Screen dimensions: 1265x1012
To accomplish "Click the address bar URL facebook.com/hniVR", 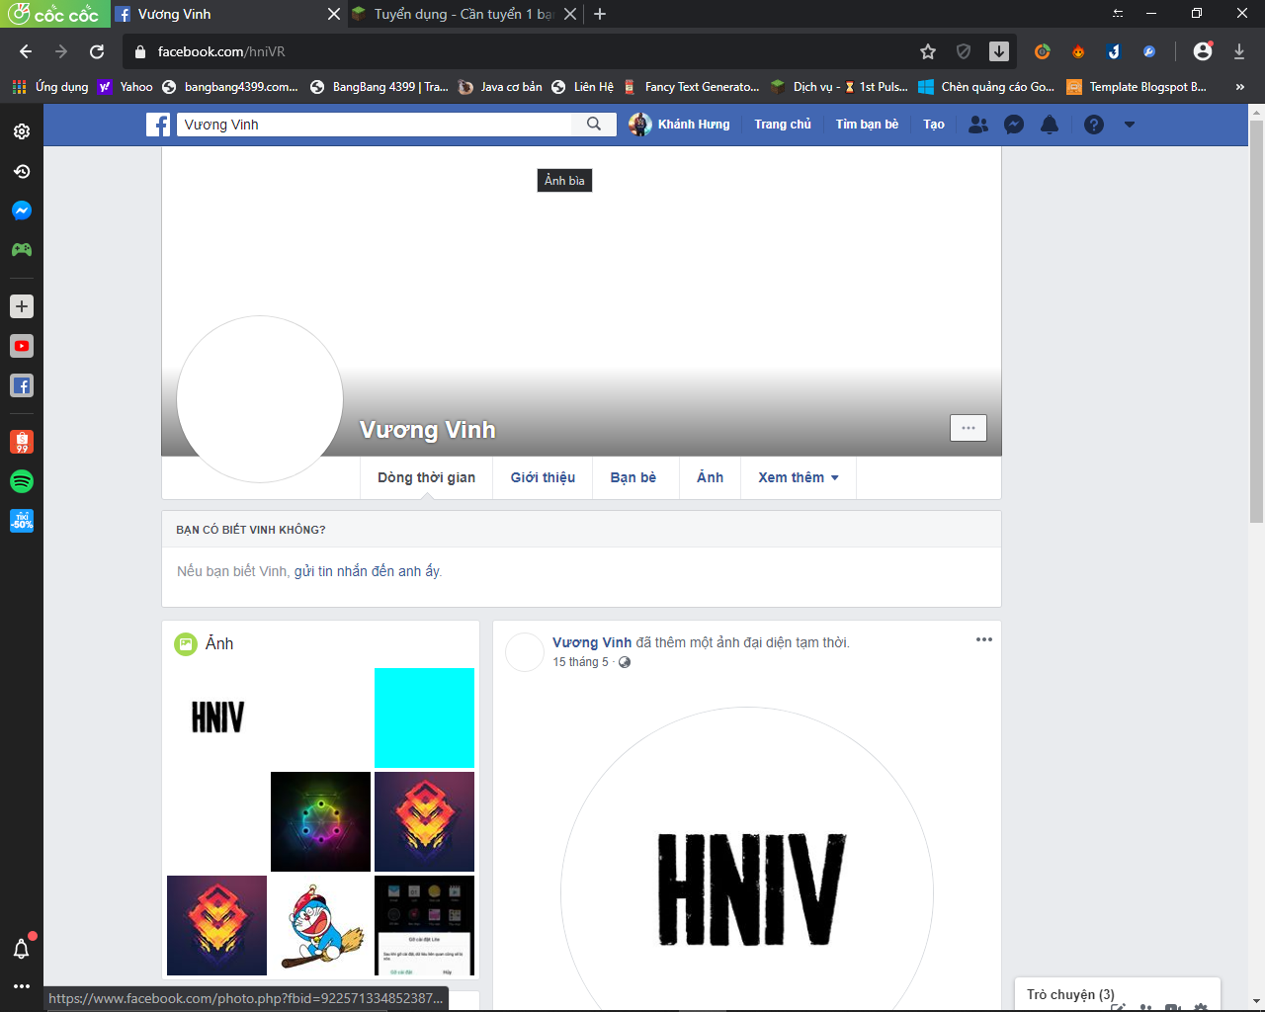I will 221,51.
